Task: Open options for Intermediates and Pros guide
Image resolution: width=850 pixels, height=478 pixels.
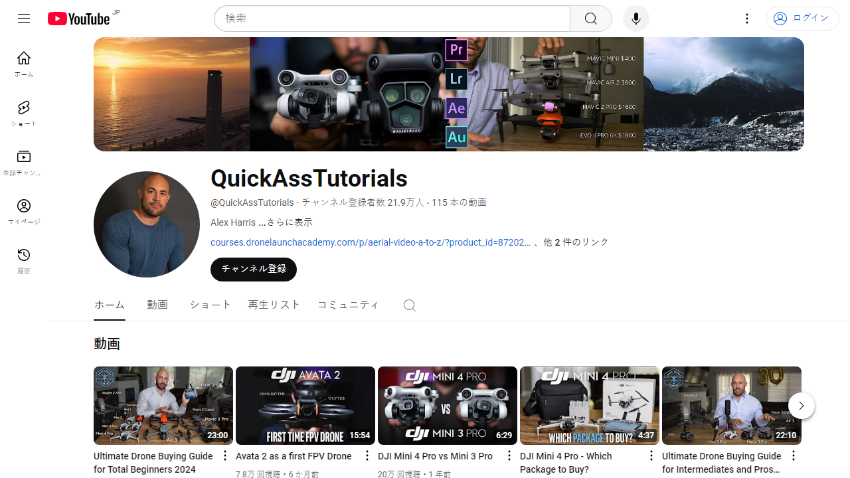Action: 793,455
